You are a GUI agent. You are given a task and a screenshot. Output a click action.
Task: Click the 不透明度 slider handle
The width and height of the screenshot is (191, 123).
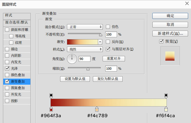tap(101, 35)
